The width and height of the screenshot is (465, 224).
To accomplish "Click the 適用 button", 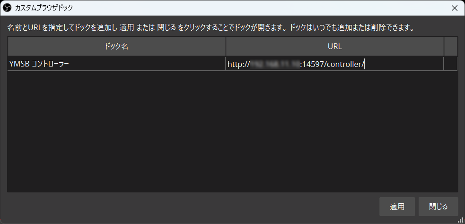I will [397, 207].
